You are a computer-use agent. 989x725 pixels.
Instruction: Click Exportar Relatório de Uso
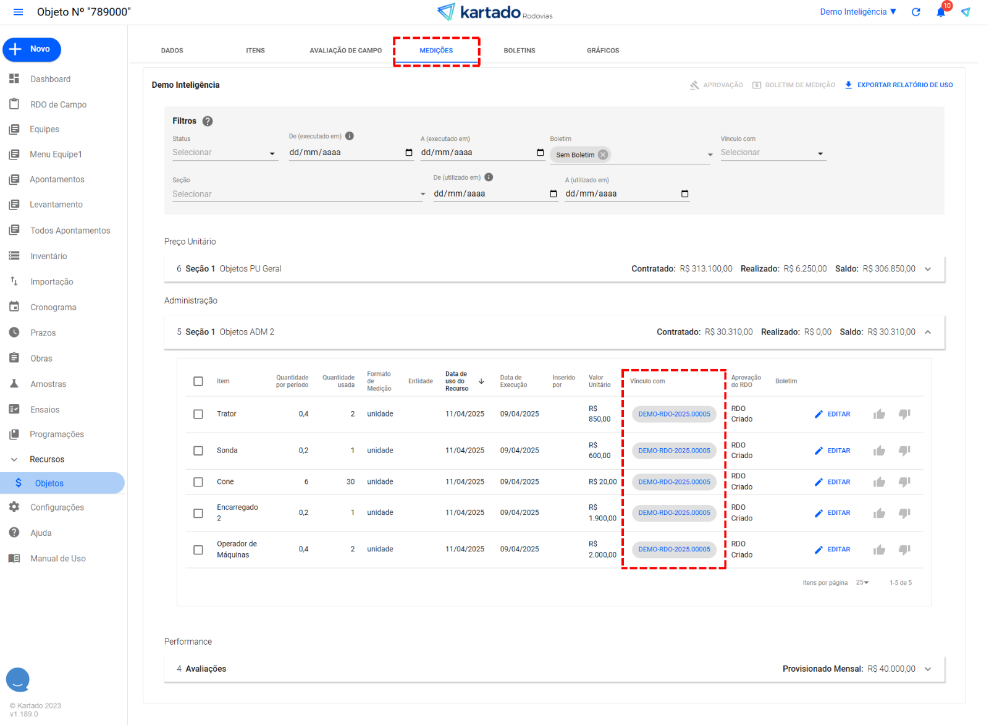point(899,85)
